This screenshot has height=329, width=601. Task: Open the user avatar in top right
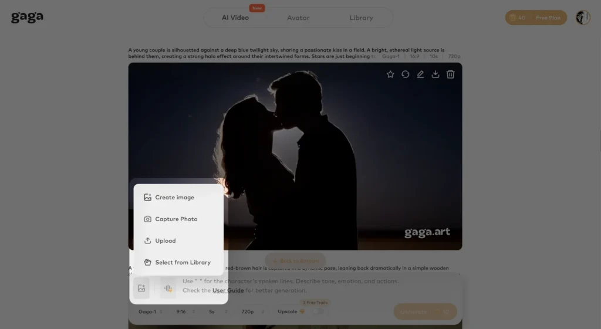[583, 18]
